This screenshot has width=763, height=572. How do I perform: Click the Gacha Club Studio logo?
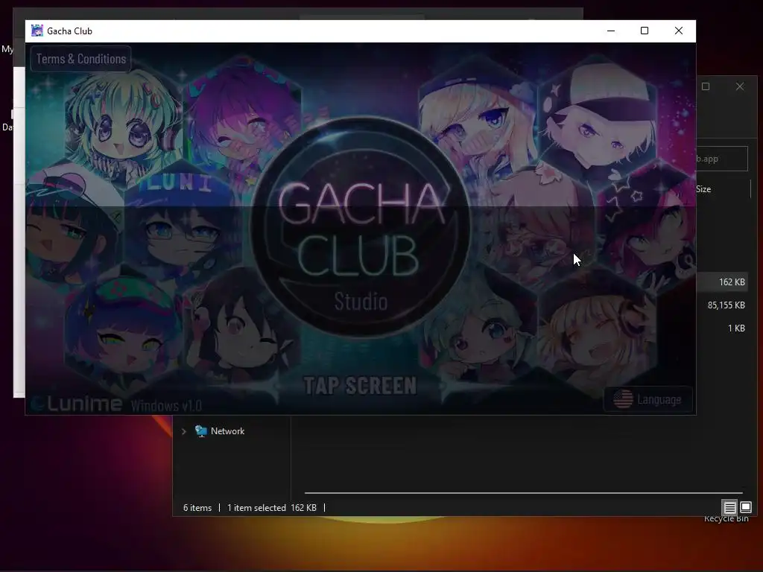360,227
